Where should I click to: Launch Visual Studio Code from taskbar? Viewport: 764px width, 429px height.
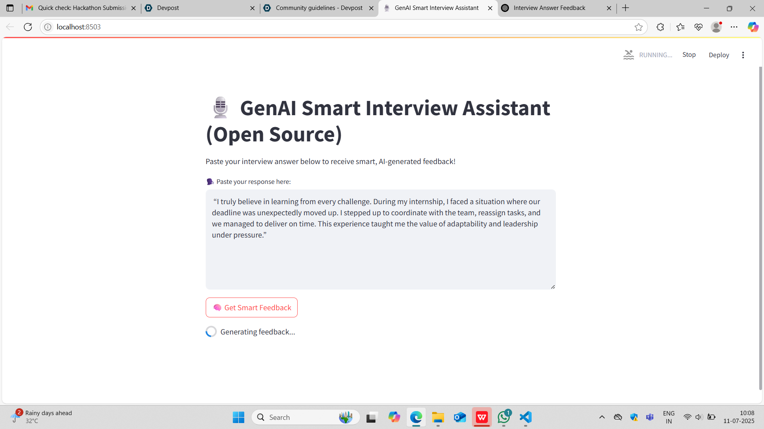(525, 417)
